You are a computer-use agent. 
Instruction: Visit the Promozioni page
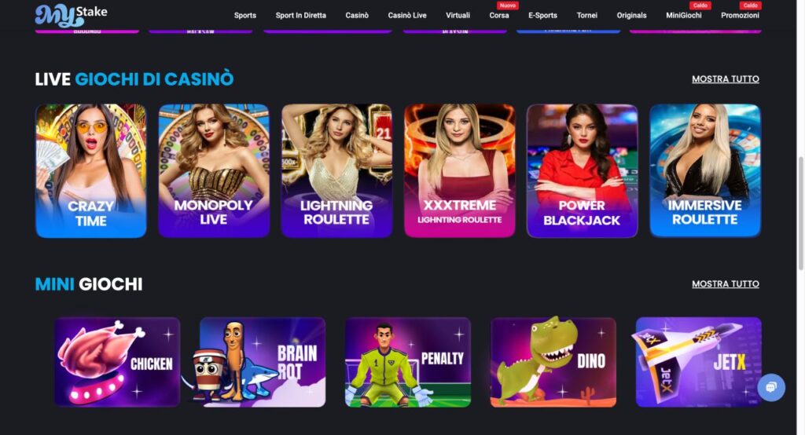pos(740,16)
